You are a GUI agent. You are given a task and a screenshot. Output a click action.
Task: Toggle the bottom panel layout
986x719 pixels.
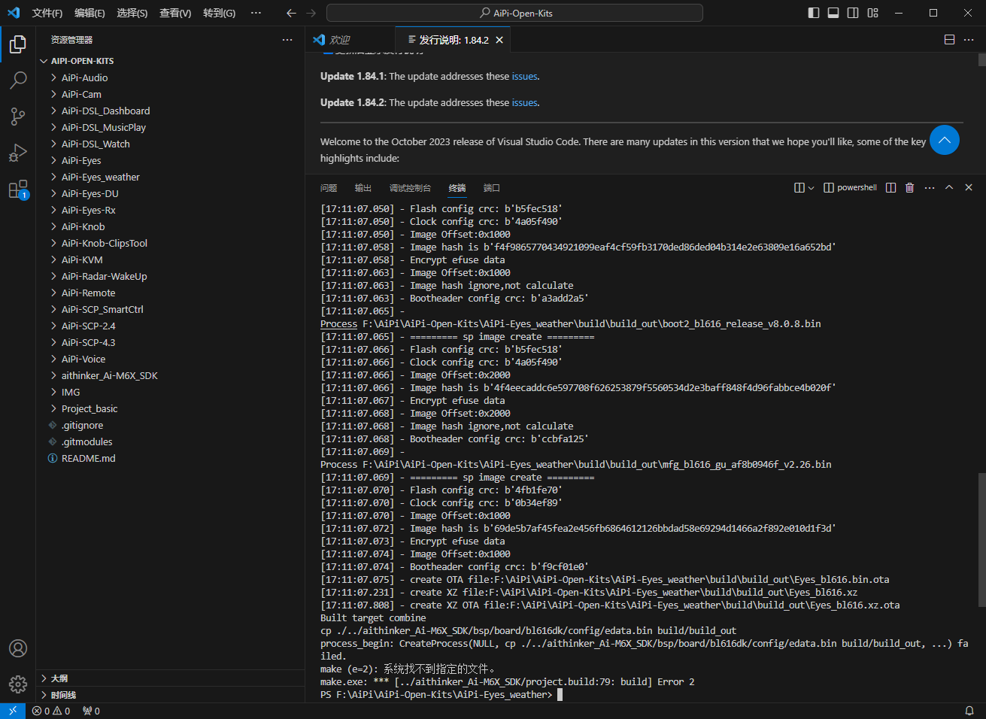(833, 13)
